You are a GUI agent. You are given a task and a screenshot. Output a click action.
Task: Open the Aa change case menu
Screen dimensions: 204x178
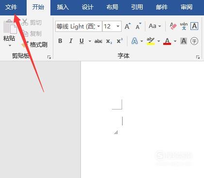click(x=155, y=26)
